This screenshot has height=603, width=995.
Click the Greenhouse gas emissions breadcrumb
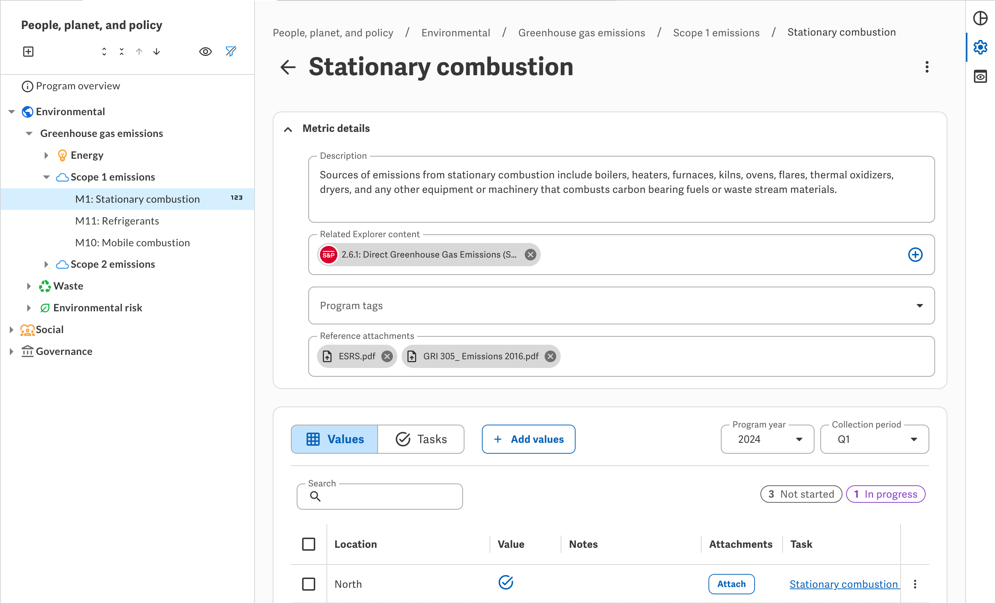(x=581, y=33)
